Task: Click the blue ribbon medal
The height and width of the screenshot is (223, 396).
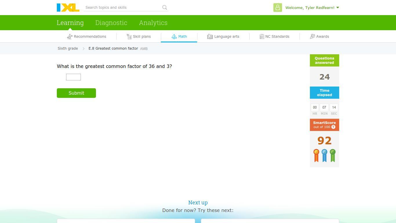Action: [x=324, y=155]
